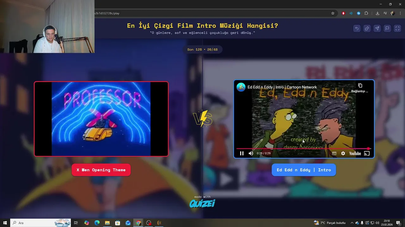Screen dimensions: 405x227
Task: Click the paper plane share button
Action: [377, 28]
